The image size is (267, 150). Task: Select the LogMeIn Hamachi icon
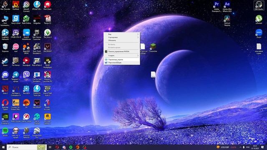(5, 35)
